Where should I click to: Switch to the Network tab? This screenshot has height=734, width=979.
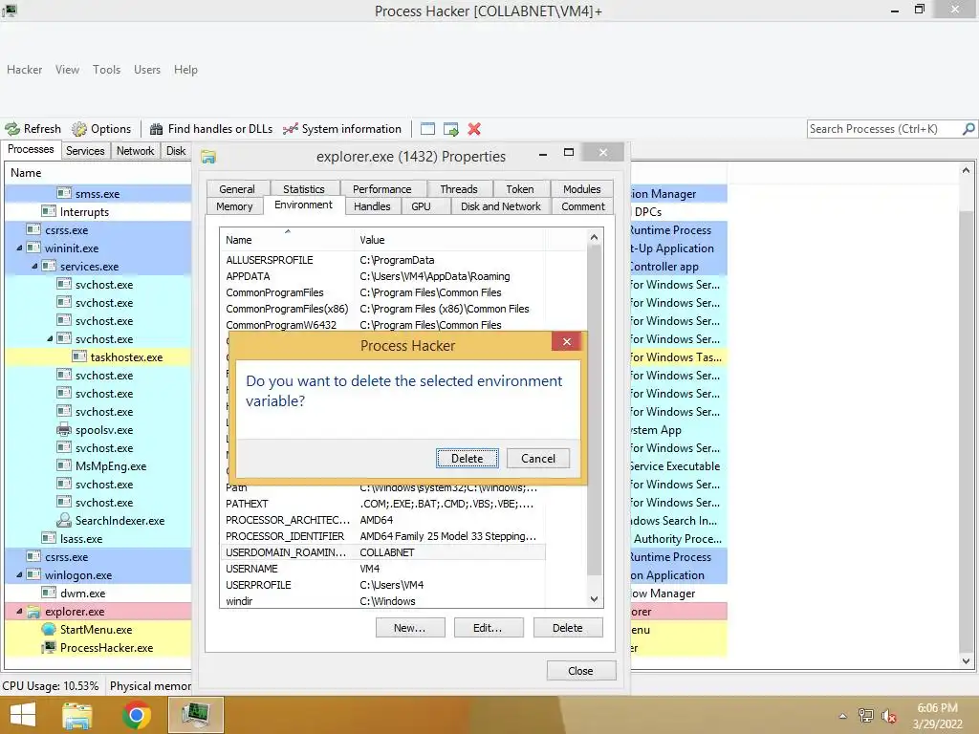click(x=135, y=150)
